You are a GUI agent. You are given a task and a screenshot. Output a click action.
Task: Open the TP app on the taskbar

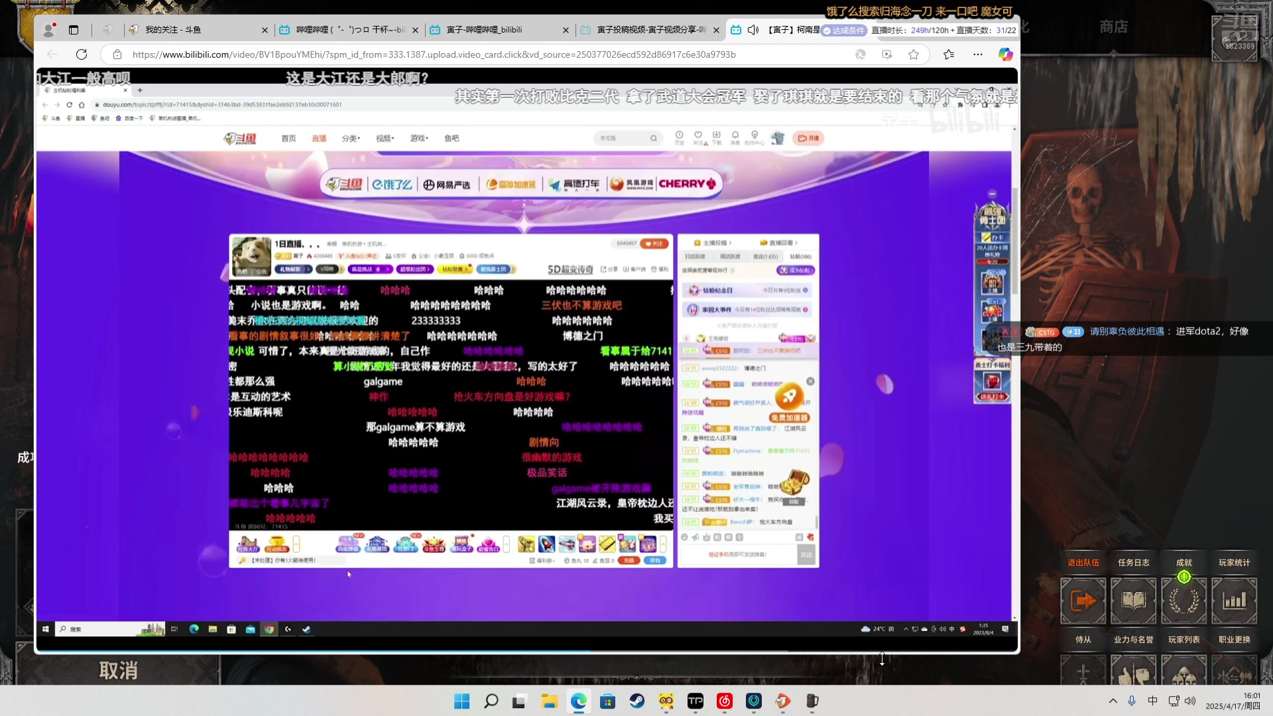(x=695, y=701)
